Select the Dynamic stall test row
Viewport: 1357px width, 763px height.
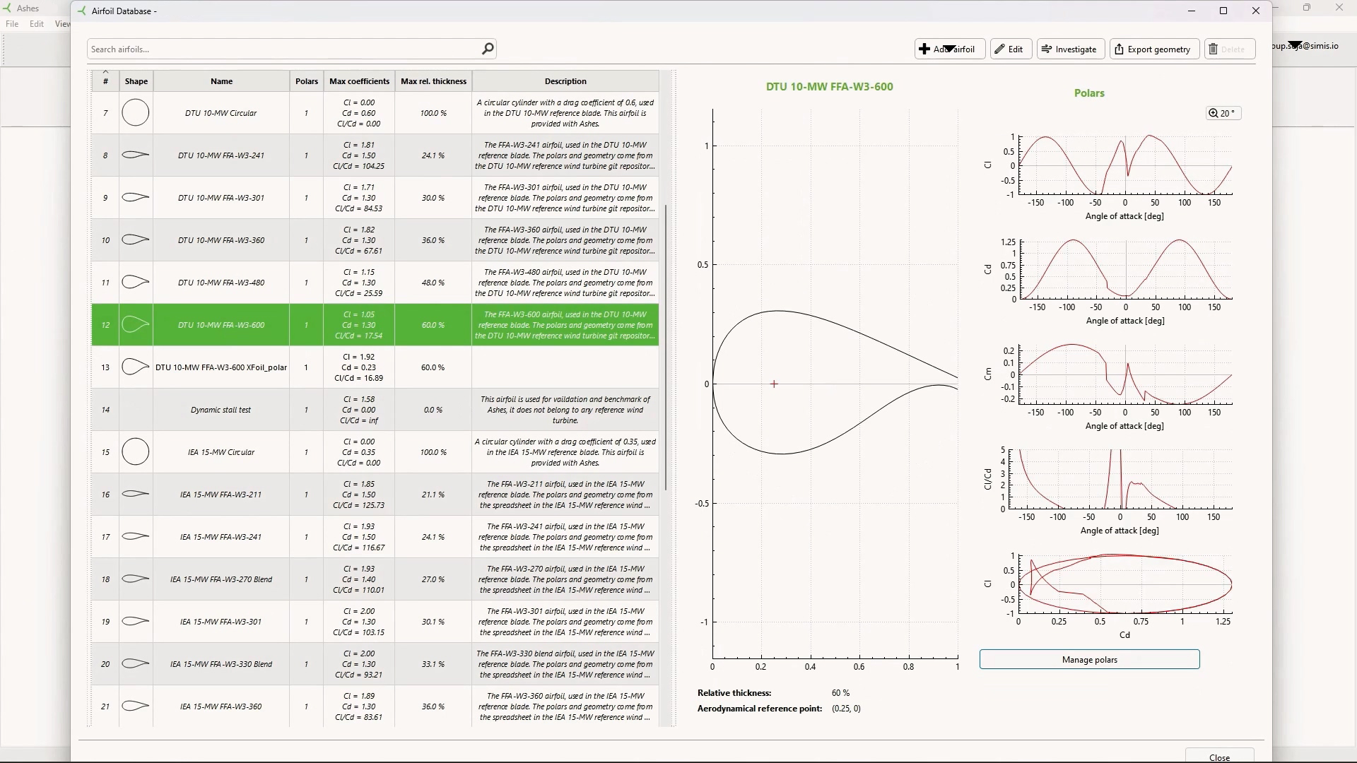pyautogui.click(x=375, y=410)
